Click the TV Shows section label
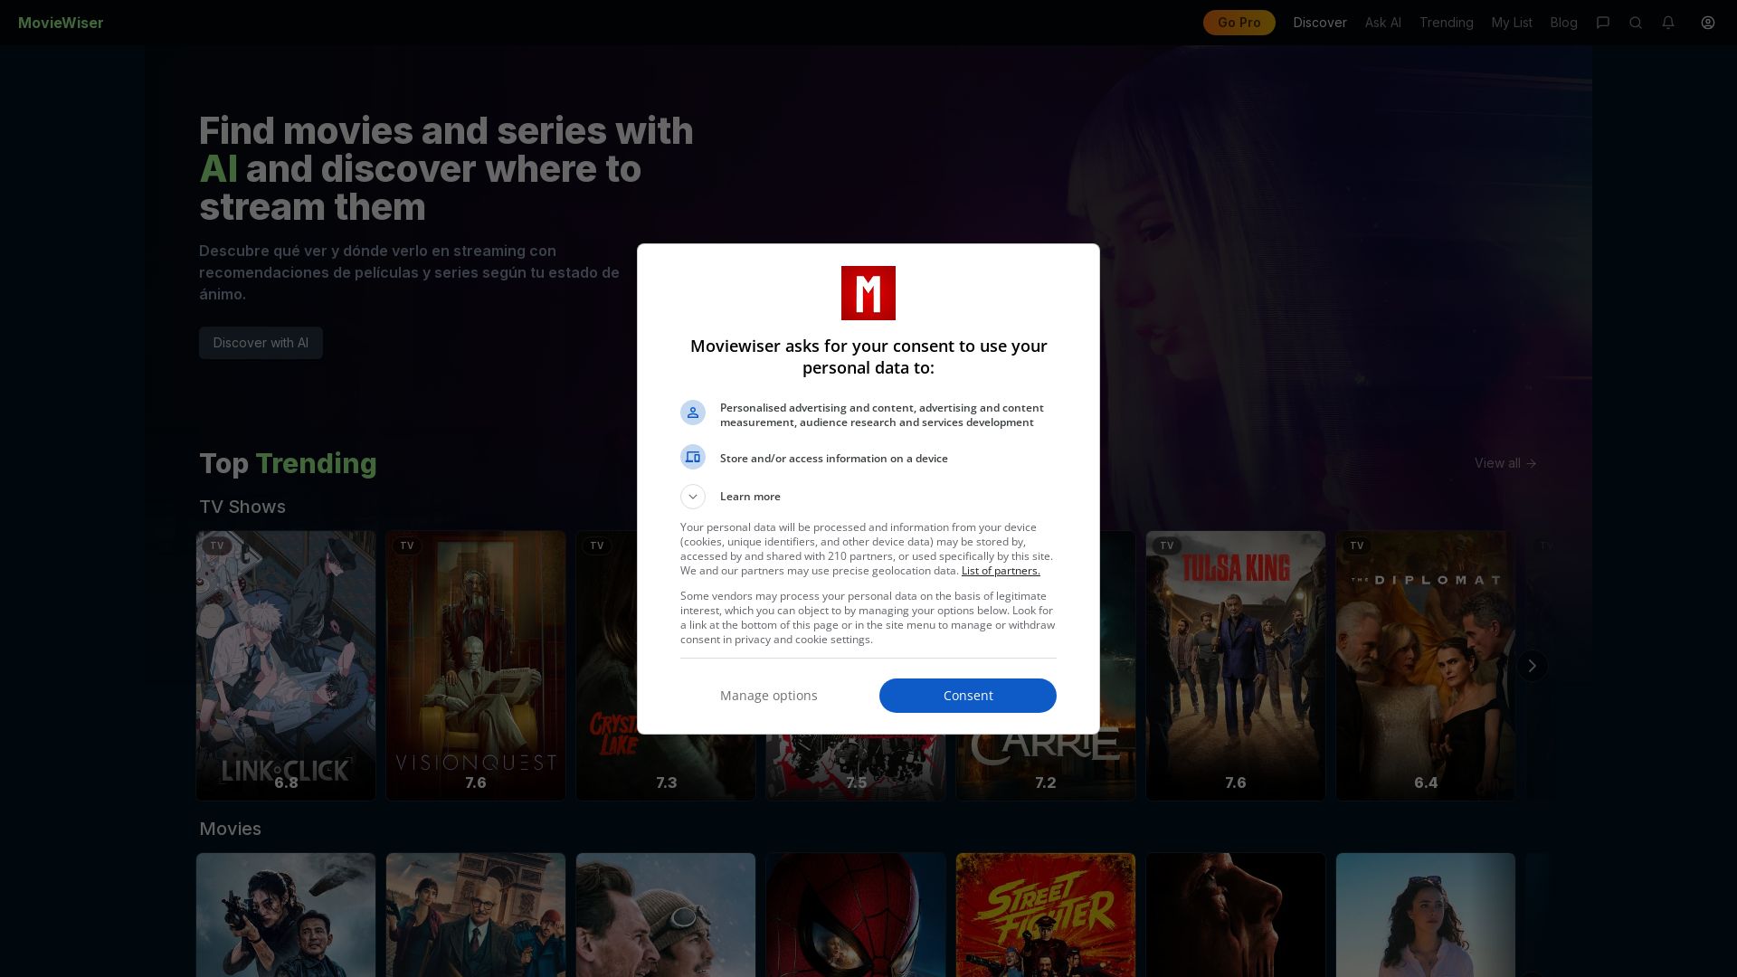The image size is (1737, 977). click(242, 507)
